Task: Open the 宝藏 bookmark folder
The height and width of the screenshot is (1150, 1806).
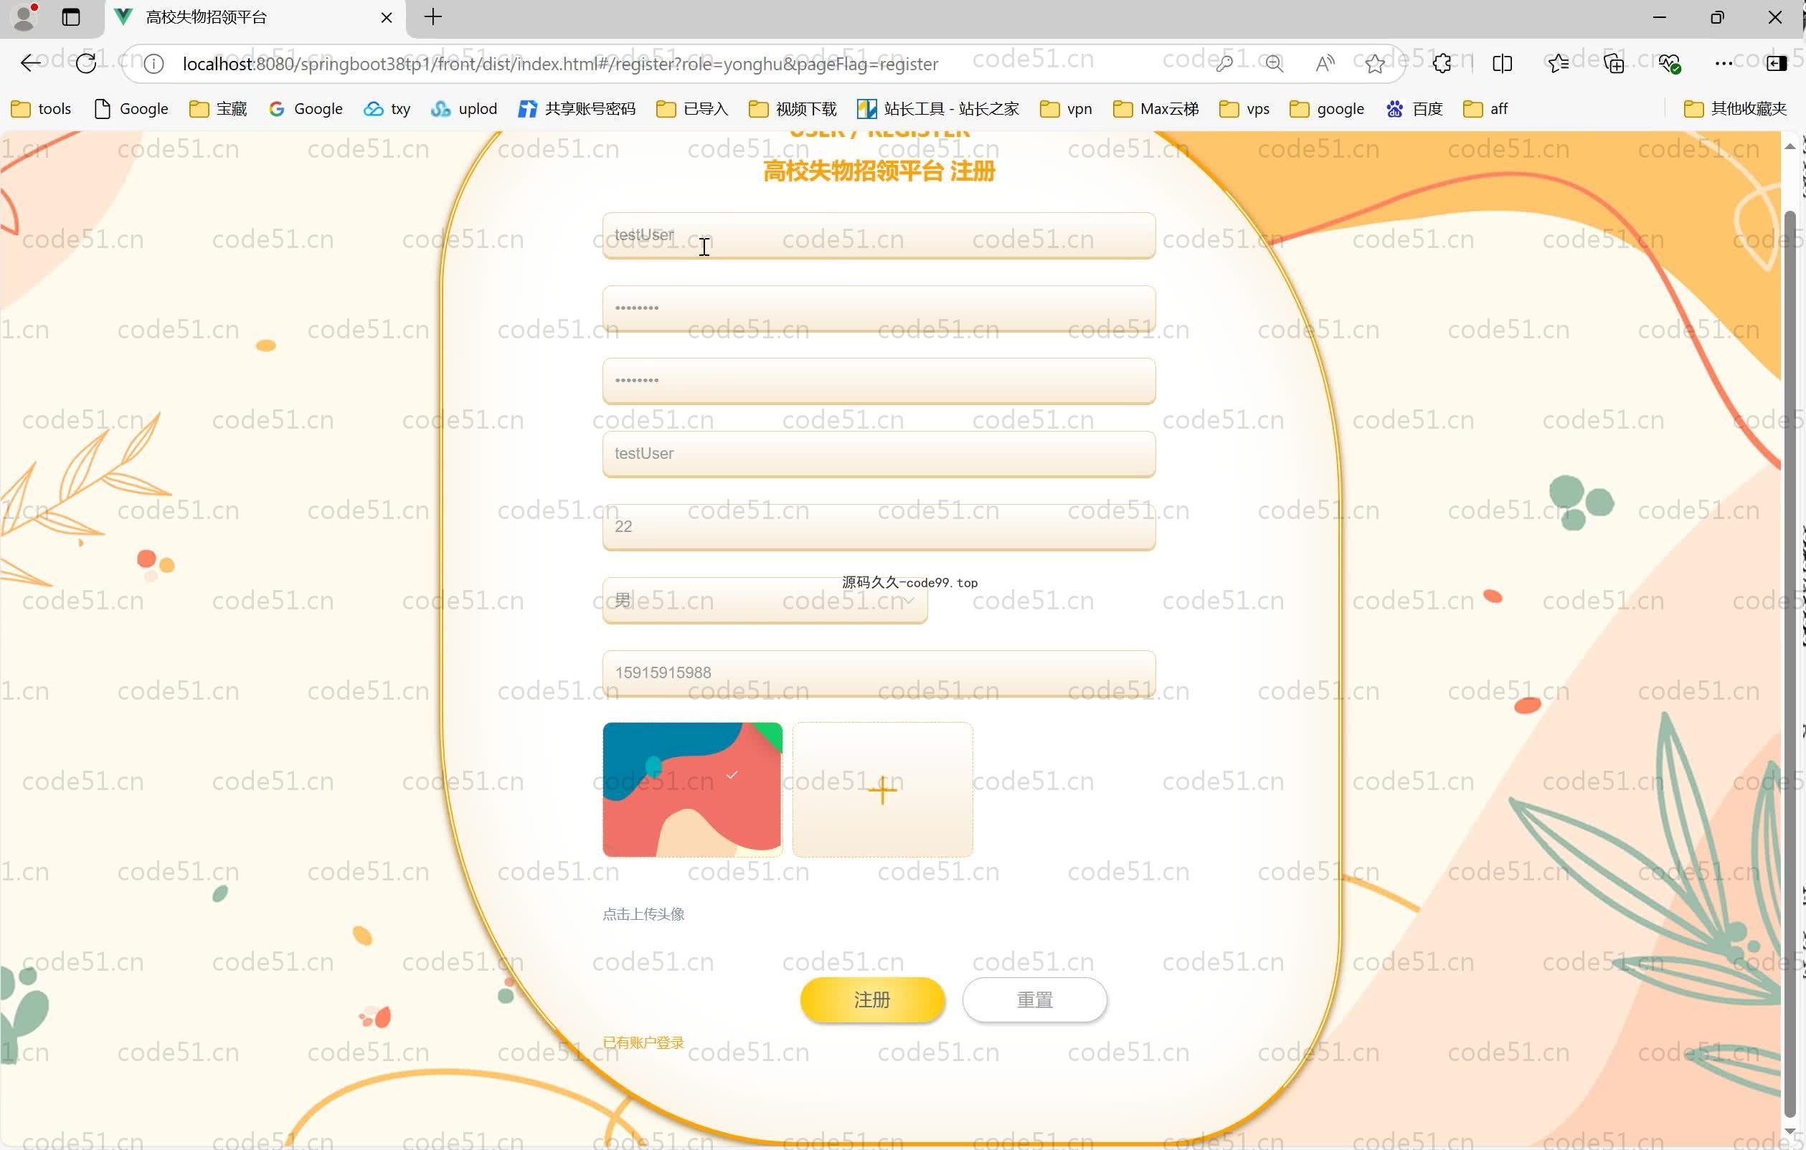Action: coord(218,109)
